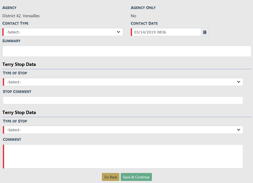Click the first Terry Stop Data heading
Viewport: 253px width, 183px height.
click(19, 64)
